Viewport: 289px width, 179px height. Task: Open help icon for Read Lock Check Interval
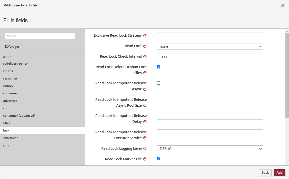145,57
